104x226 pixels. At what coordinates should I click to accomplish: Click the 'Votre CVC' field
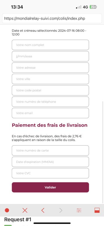pyautogui.click(x=50, y=173)
